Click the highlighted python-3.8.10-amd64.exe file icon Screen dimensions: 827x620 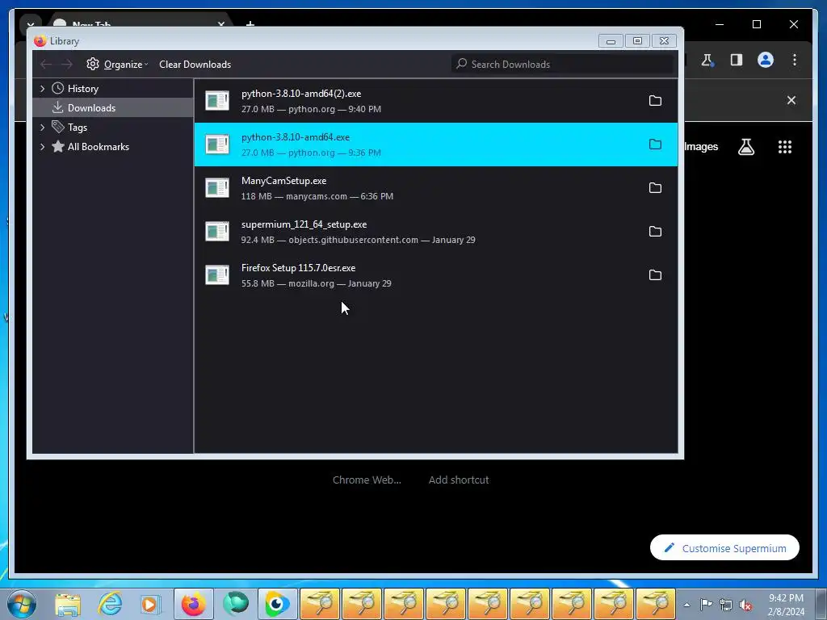point(217,145)
